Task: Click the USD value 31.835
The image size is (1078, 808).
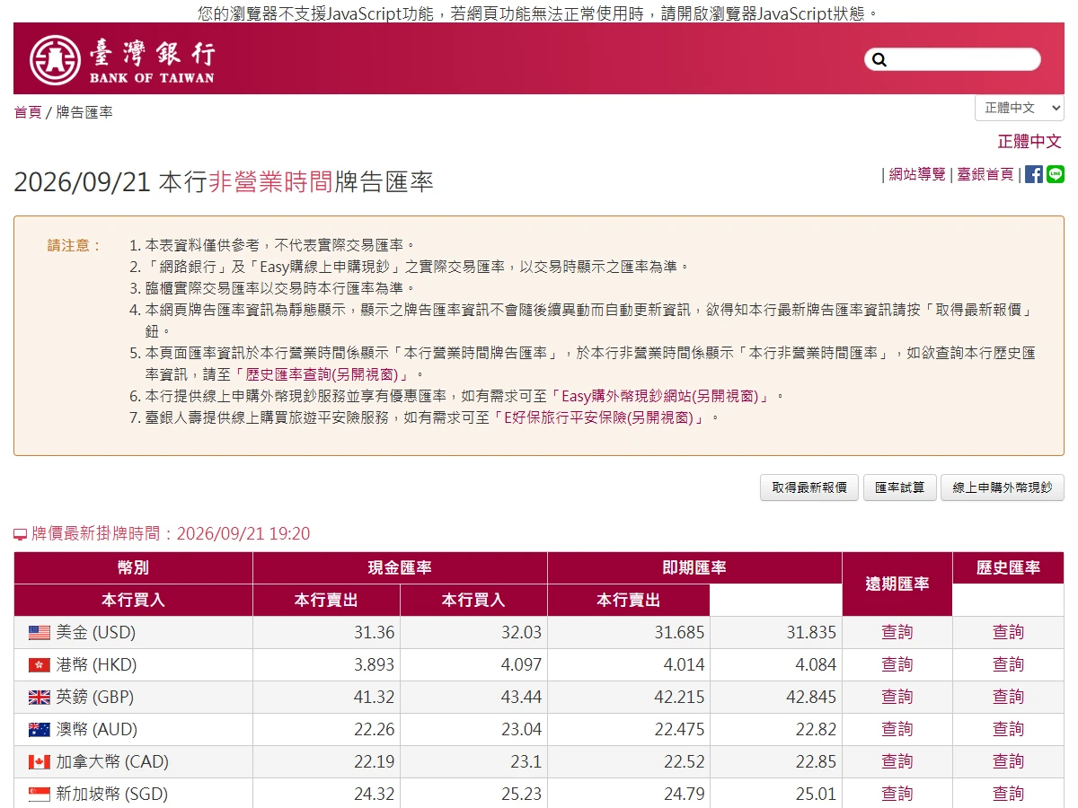Action: coord(811,632)
